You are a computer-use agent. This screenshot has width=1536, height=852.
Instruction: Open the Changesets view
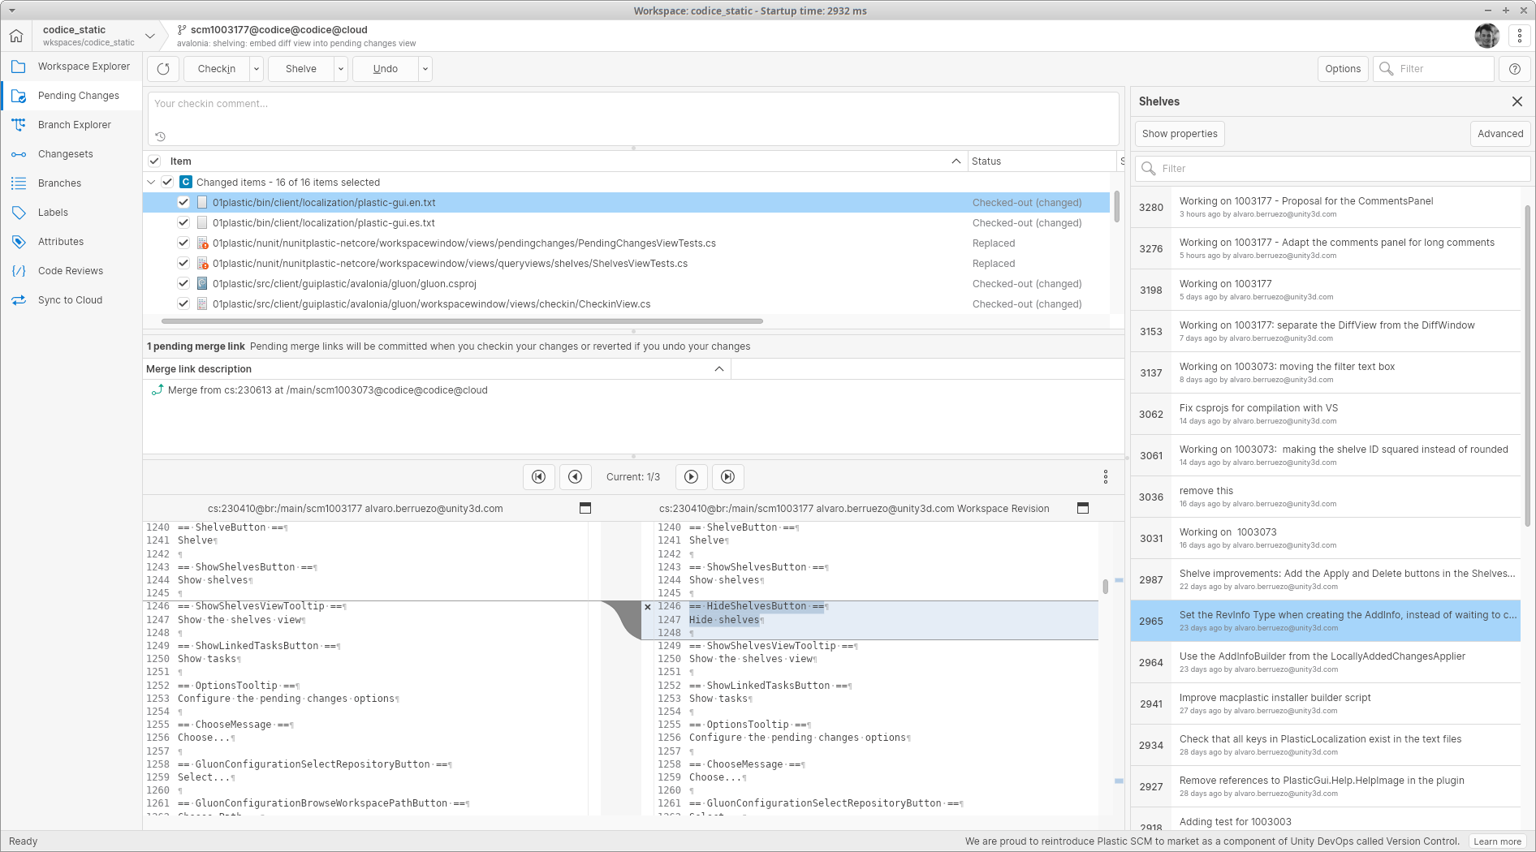click(x=65, y=153)
